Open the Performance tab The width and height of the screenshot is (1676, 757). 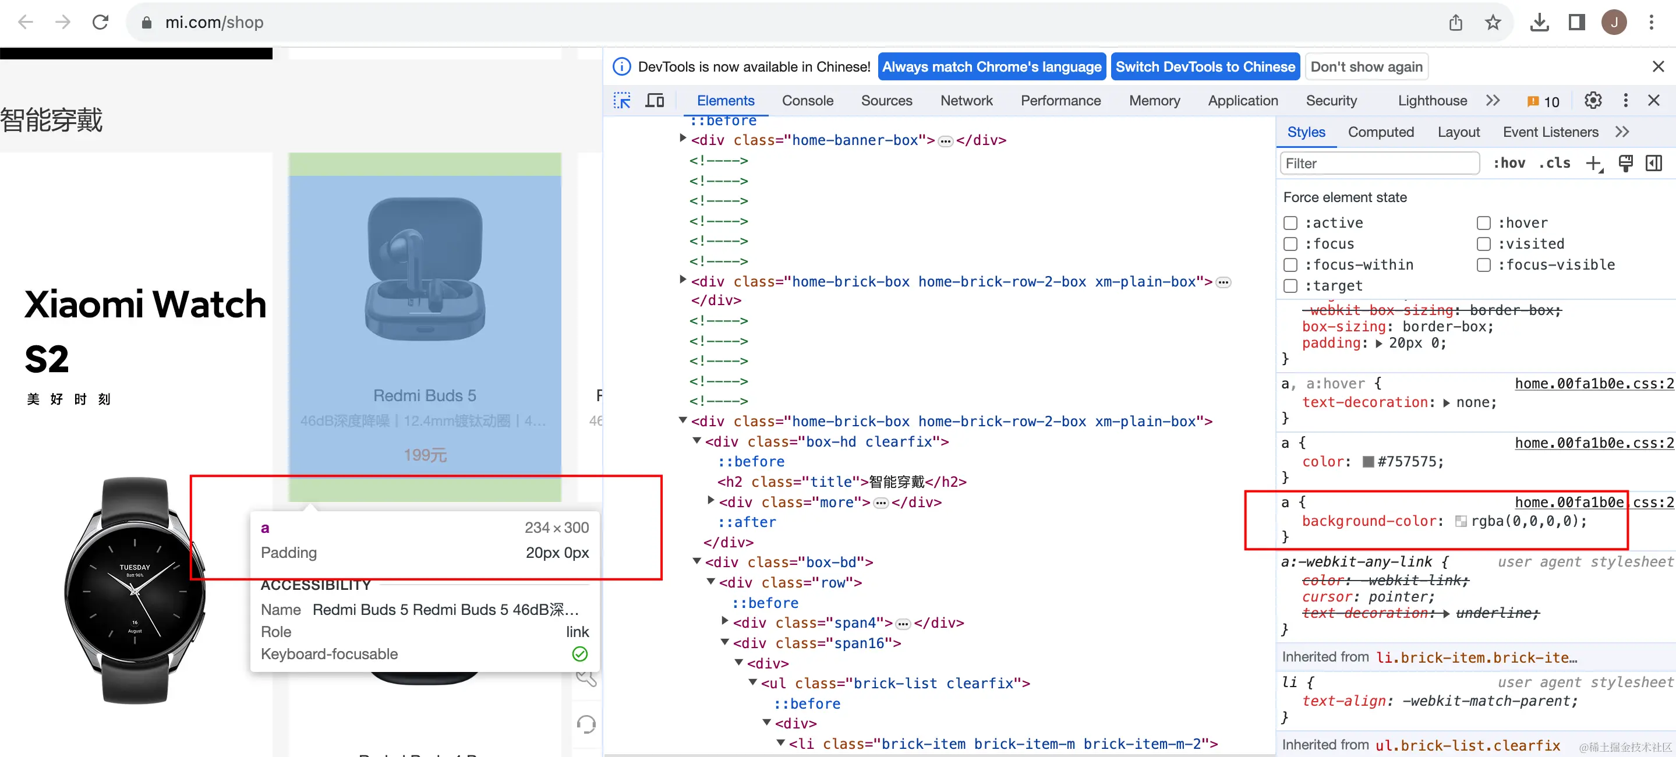point(1060,100)
